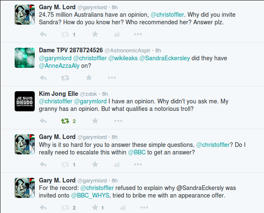264x213 pixels.
Task: Reply to Dame TPV's tweet
Action: click(x=43, y=78)
